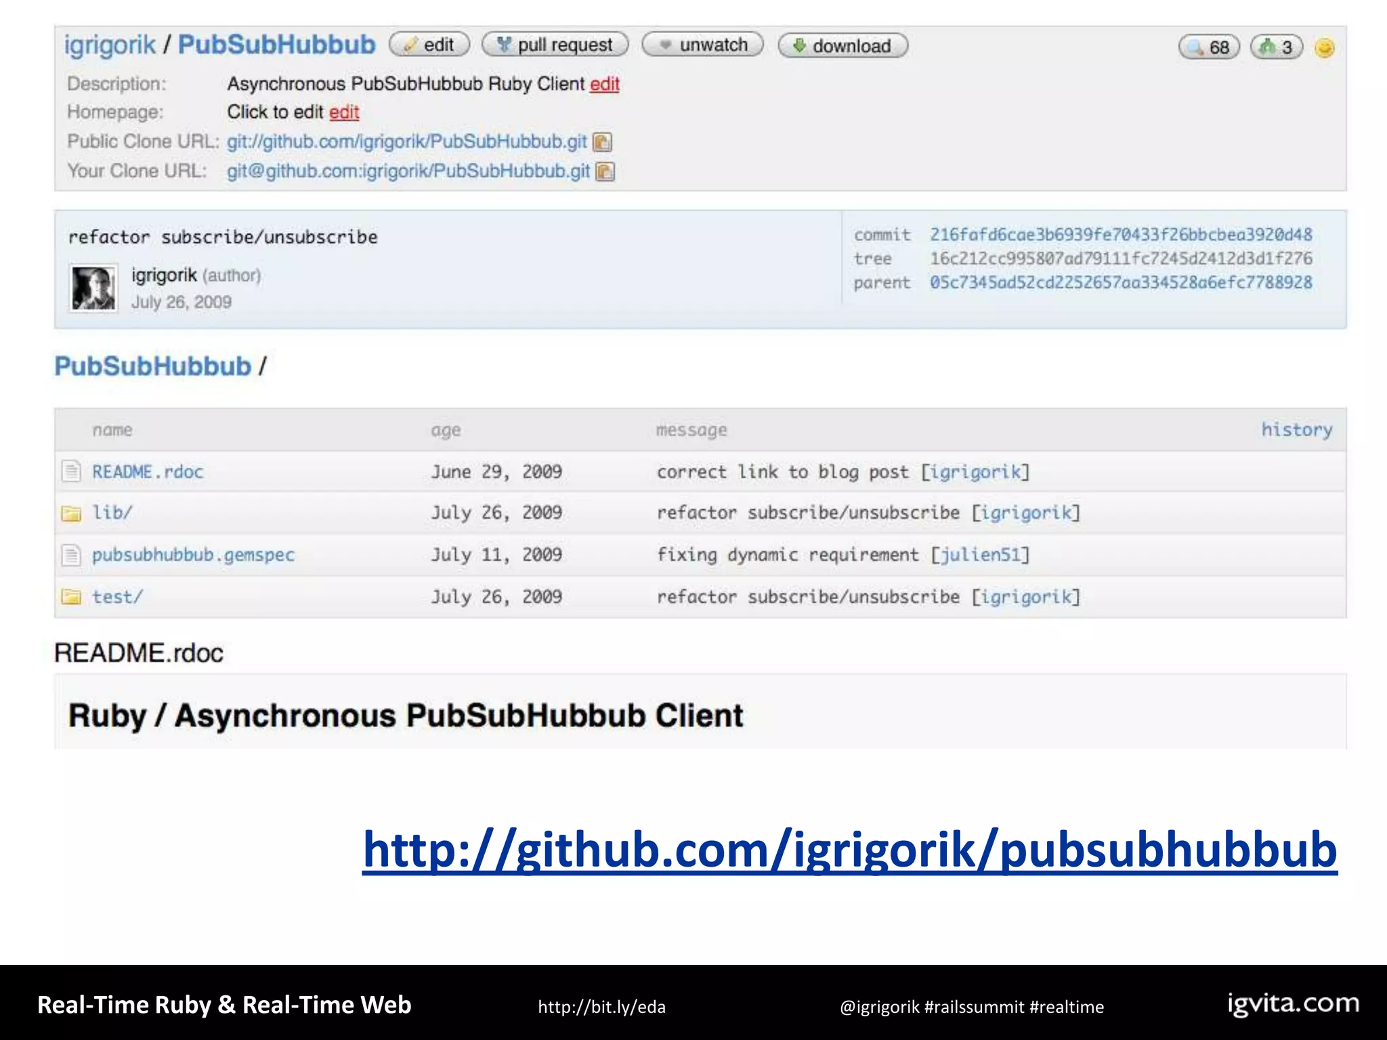This screenshot has width=1387, height=1040.
Task: Click the unwatch button
Action: coord(702,45)
